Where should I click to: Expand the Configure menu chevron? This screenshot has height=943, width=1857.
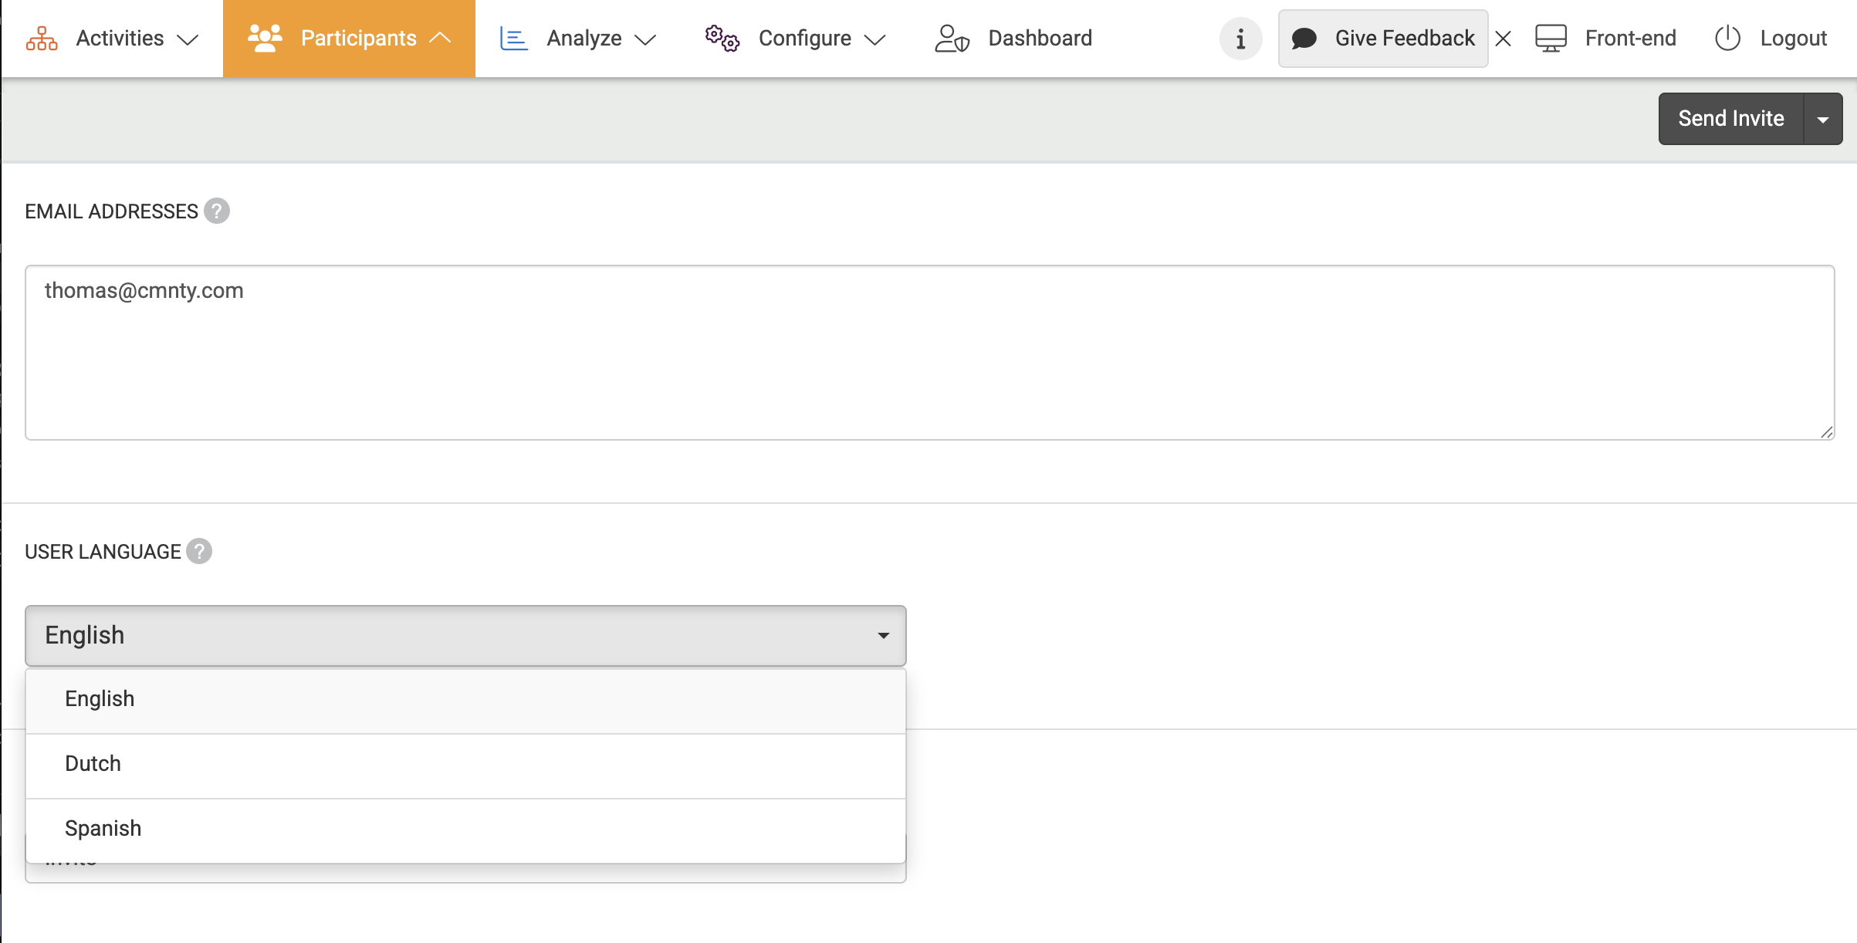(x=874, y=39)
